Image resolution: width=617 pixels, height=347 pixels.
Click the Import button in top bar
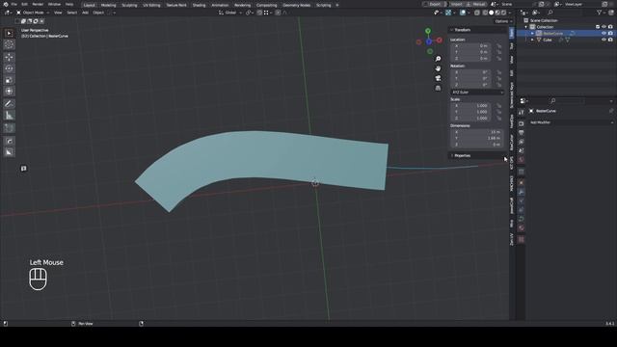(x=456, y=4)
